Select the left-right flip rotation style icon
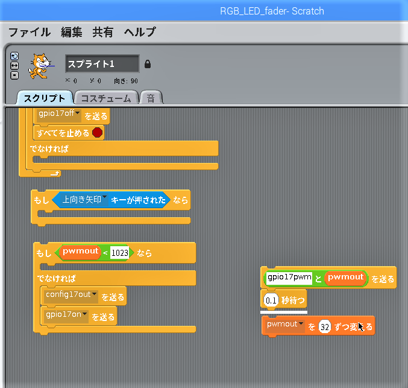Image resolution: width=408 pixels, height=388 pixels. [x=14, y=66]
